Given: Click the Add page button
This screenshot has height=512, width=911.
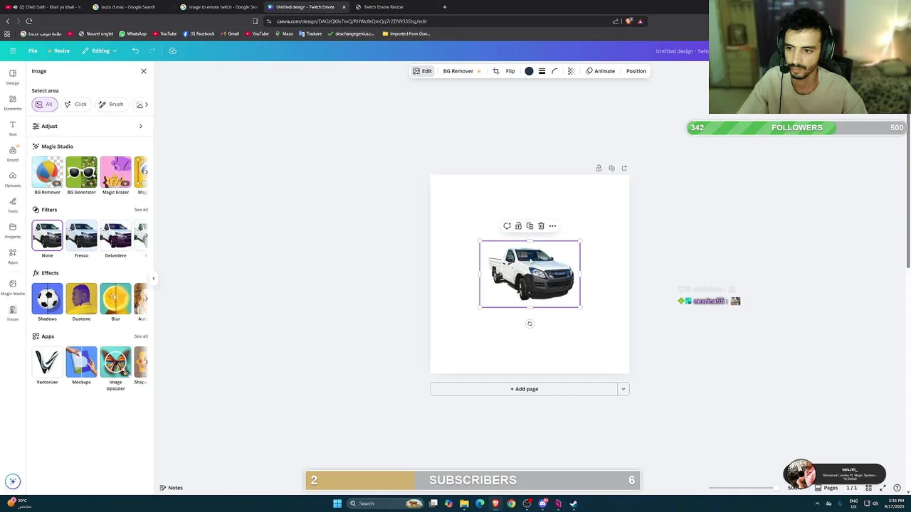Looking at the screenshot, I should [x=524, y=389].
